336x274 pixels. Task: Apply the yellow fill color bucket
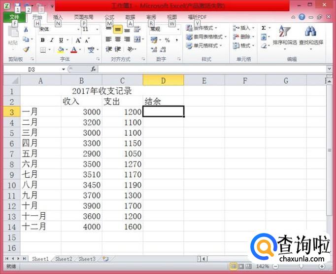pyautogui.click(x=61, y=50)
